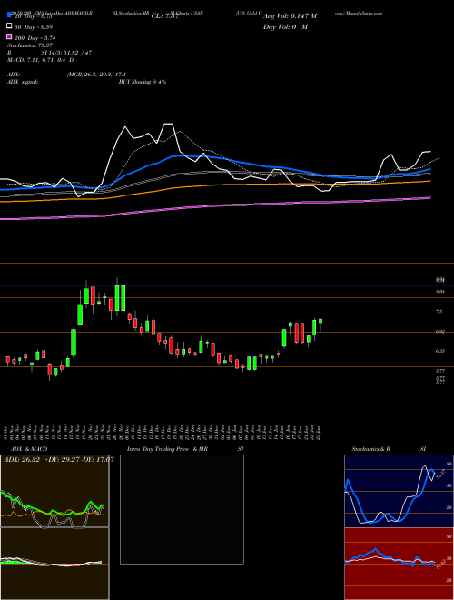Click the 'Day Vol: 0 M' label

pyautogui.click(x=285, y=26)
